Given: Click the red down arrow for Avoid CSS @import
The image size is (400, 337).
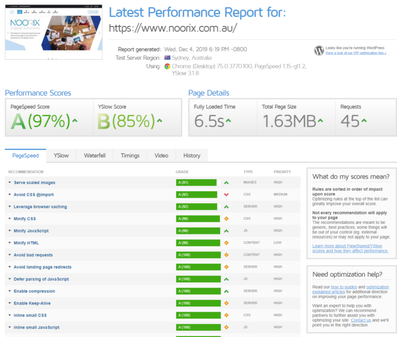Looking at the screenshot, I should click(x=226, y=195).
